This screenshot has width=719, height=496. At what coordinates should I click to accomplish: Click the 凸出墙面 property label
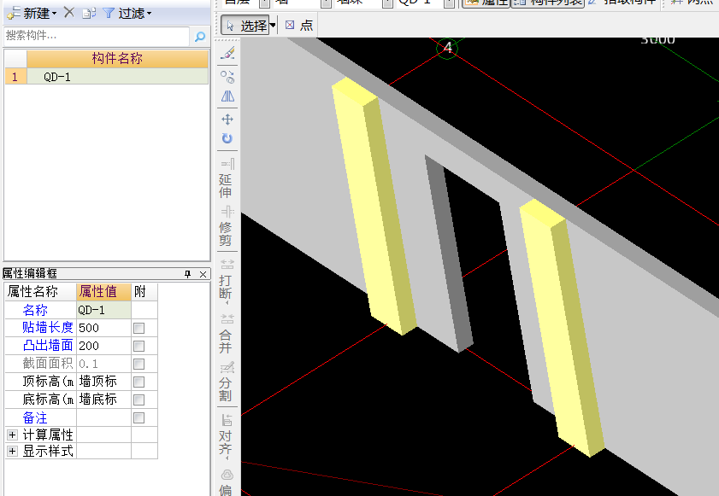(x=48, y=346)
